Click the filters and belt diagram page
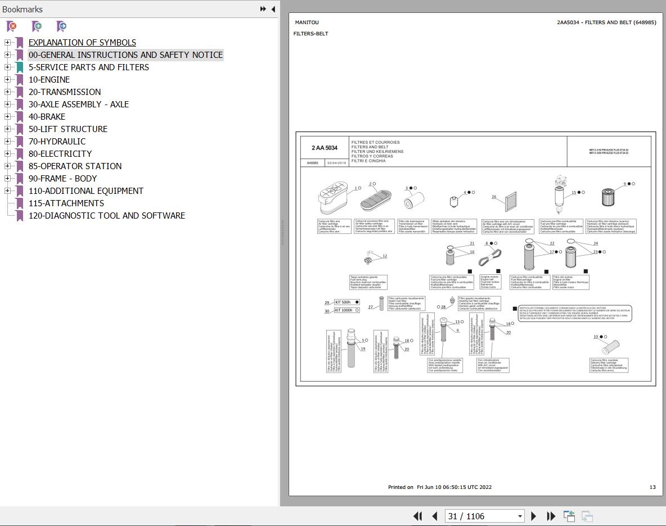 [476, 259]
